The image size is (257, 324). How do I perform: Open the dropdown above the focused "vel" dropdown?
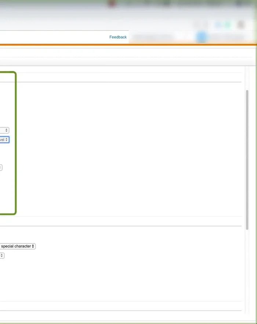tap(4, 130)
